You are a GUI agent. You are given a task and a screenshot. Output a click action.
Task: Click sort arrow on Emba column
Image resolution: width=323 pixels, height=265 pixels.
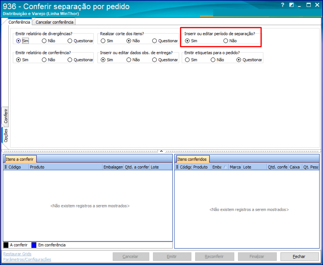point(225,167)
